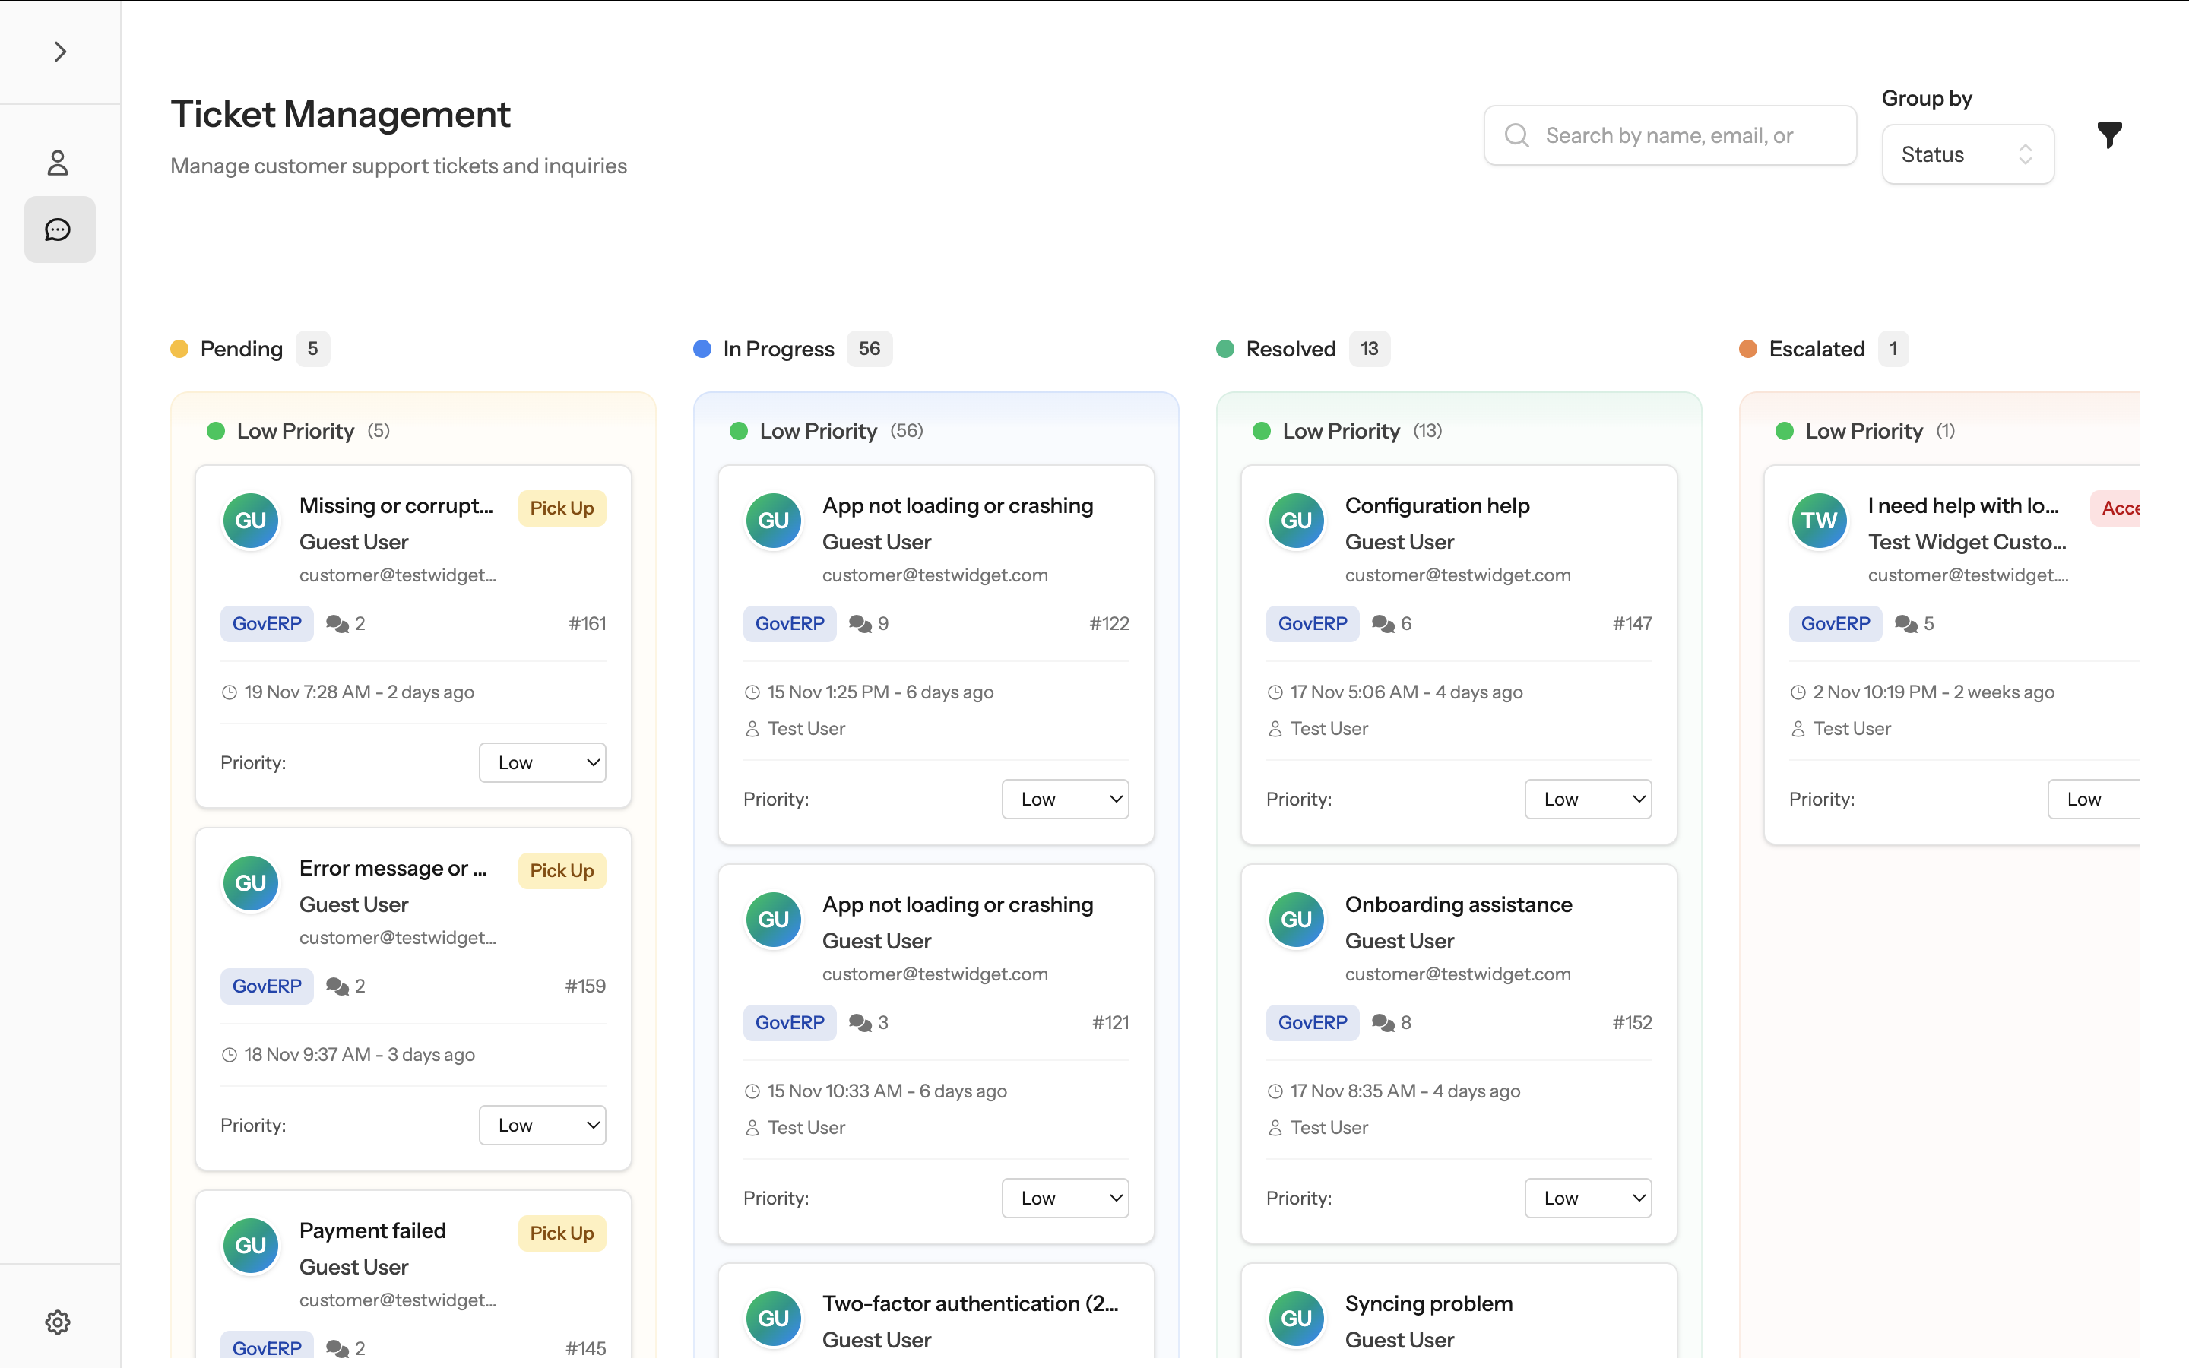This screenshot has width=2189, height=1368.
Task: Open the contacts section via the person icon
Action: 58,163
